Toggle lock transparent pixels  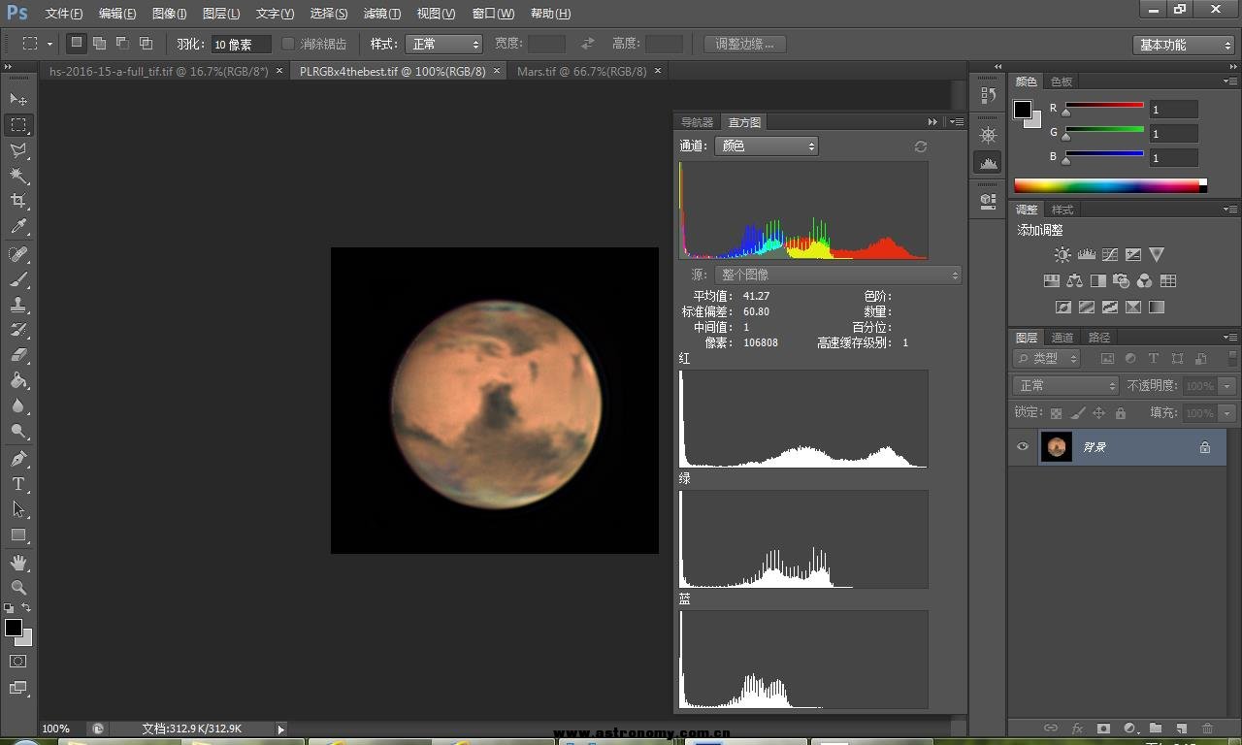pos(1056,413)
